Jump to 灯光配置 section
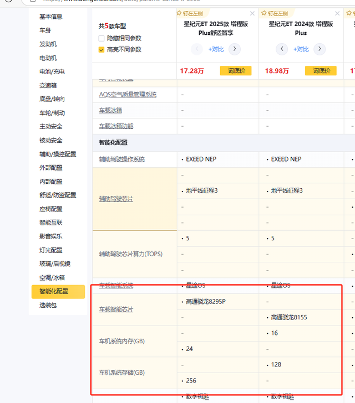This screenshot has height=403, width=355. point(50,250)
